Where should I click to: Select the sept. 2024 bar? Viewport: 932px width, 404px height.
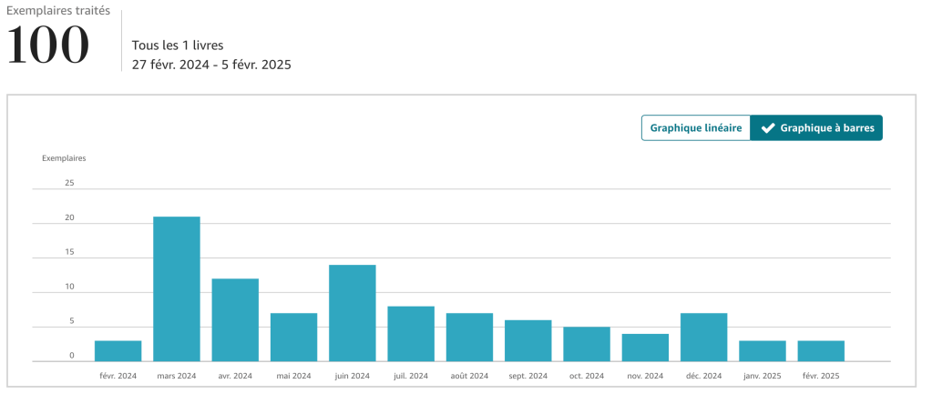click(527, 341)
